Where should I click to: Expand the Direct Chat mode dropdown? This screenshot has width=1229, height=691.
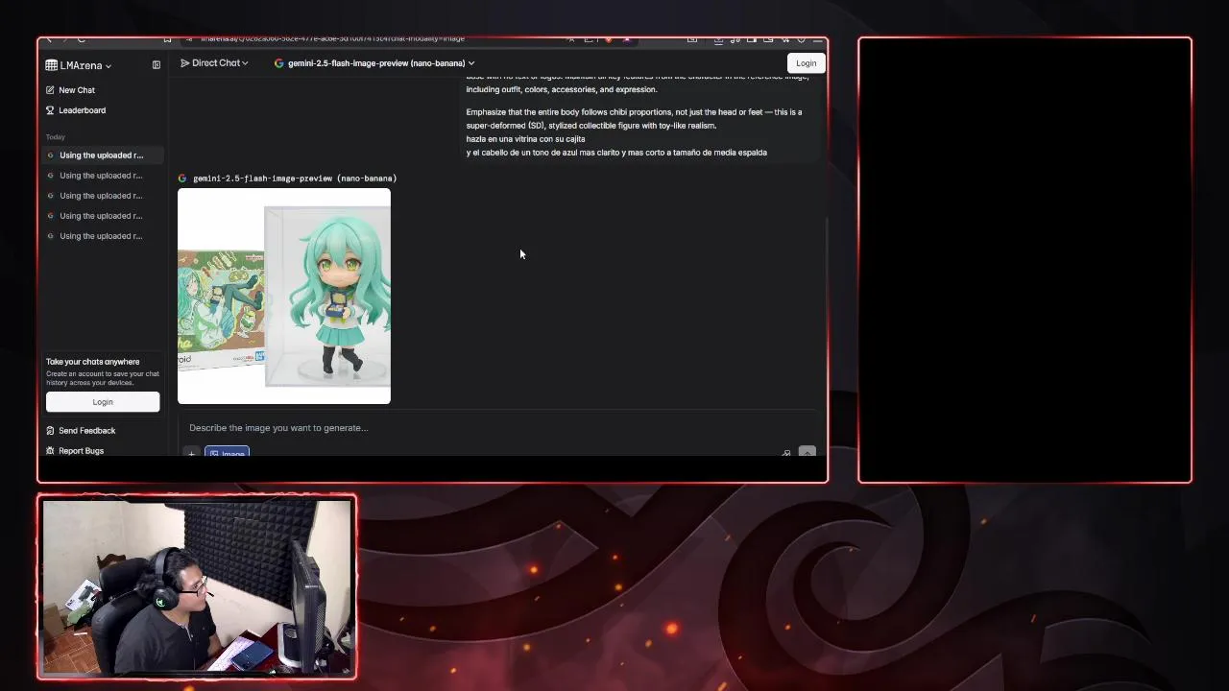214,63
